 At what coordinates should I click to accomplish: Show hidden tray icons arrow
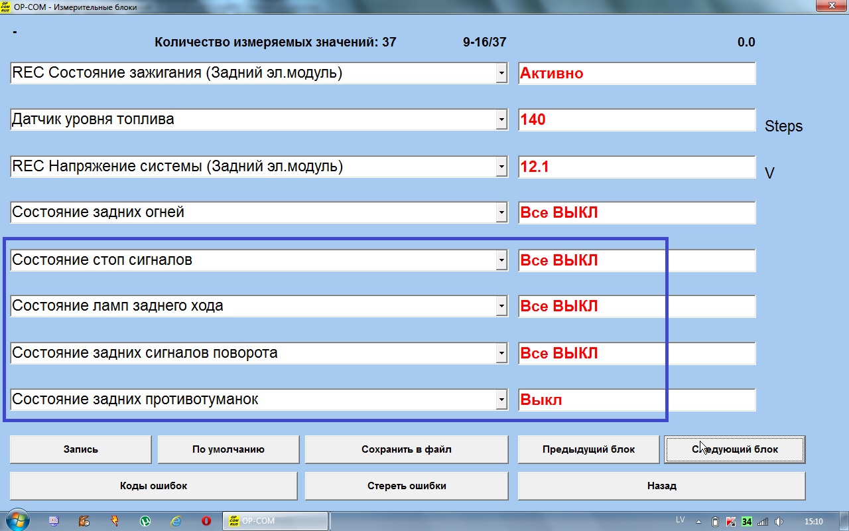(x=698, y=521)
